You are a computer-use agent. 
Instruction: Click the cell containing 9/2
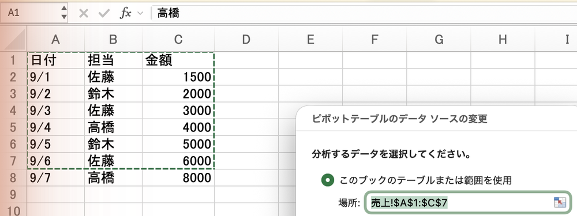tap(55, 94)
